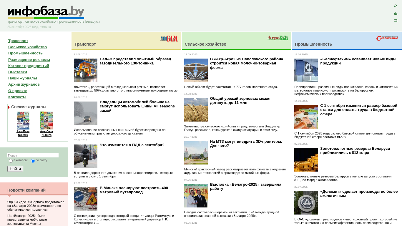Screen dimensions: 402x226
Task: Click the Найти button
Action: [15, 169]
